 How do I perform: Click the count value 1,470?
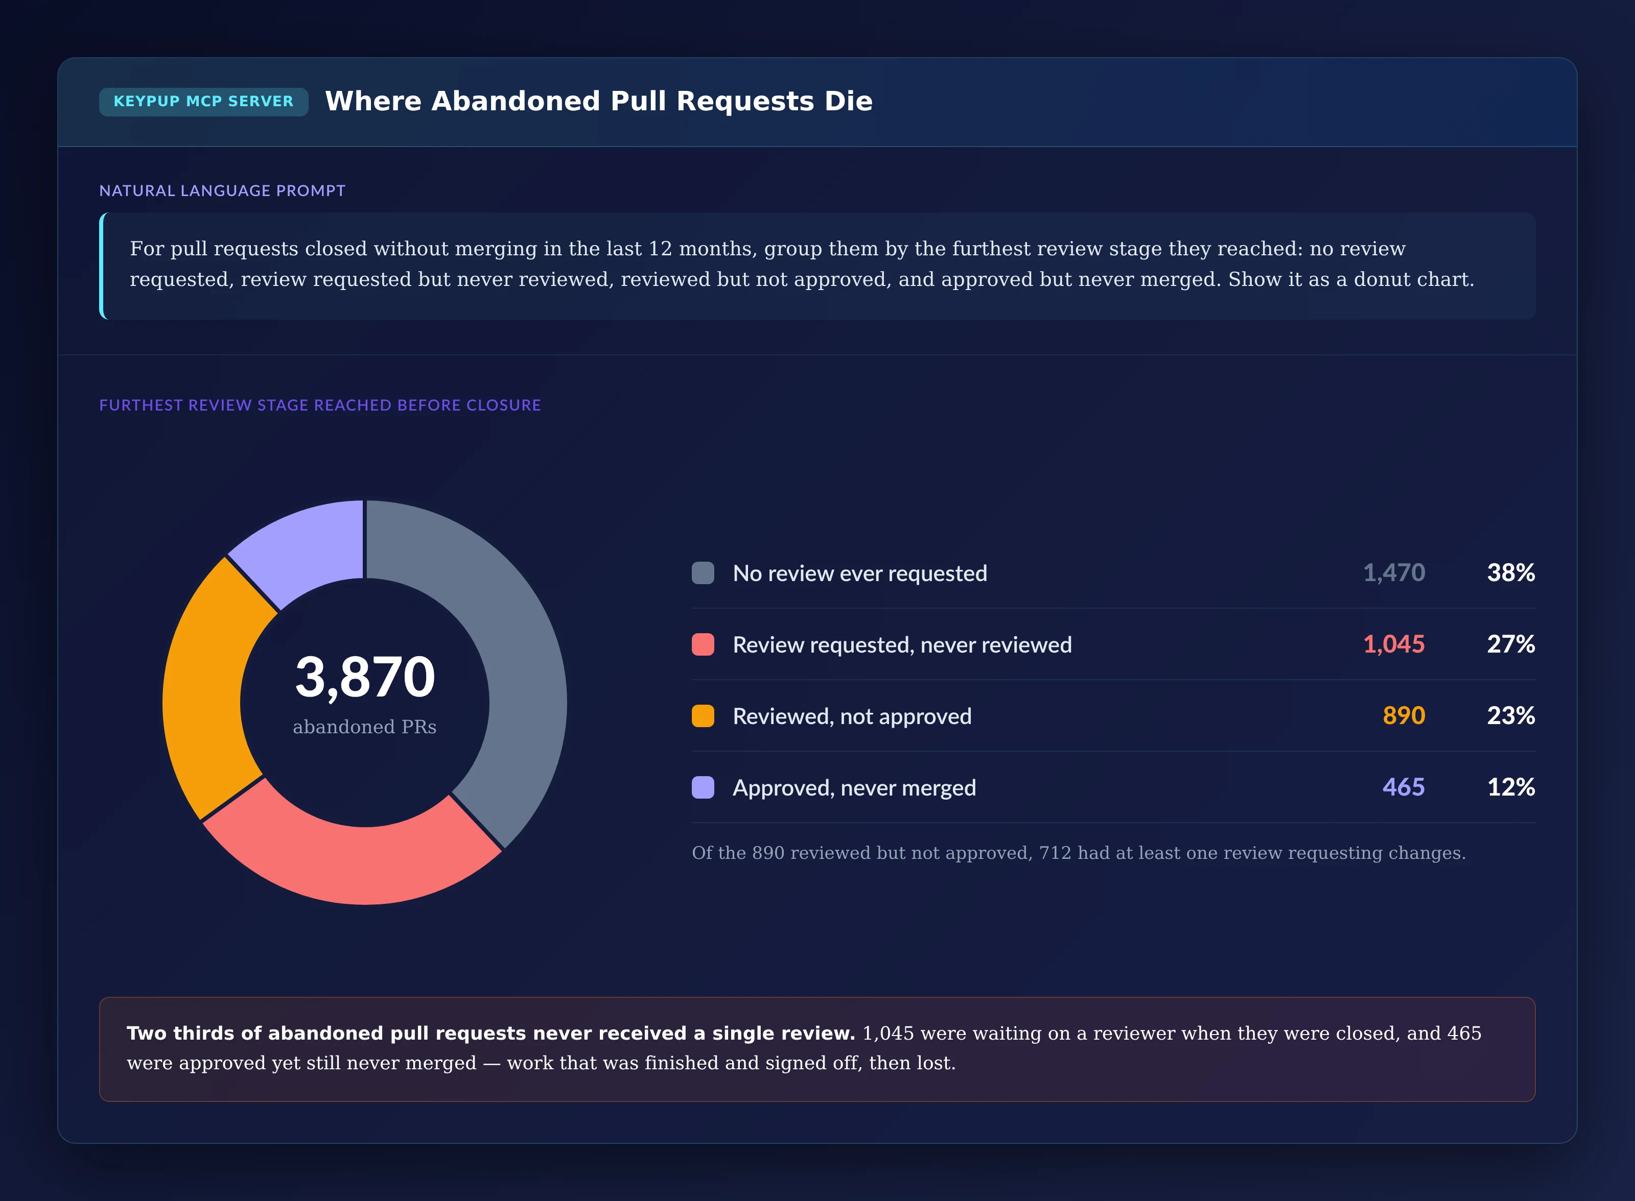[x=1393, y=573]
